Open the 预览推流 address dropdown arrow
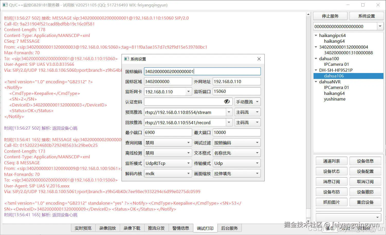This screenshot has width=386, height=235. coord(229,112)
